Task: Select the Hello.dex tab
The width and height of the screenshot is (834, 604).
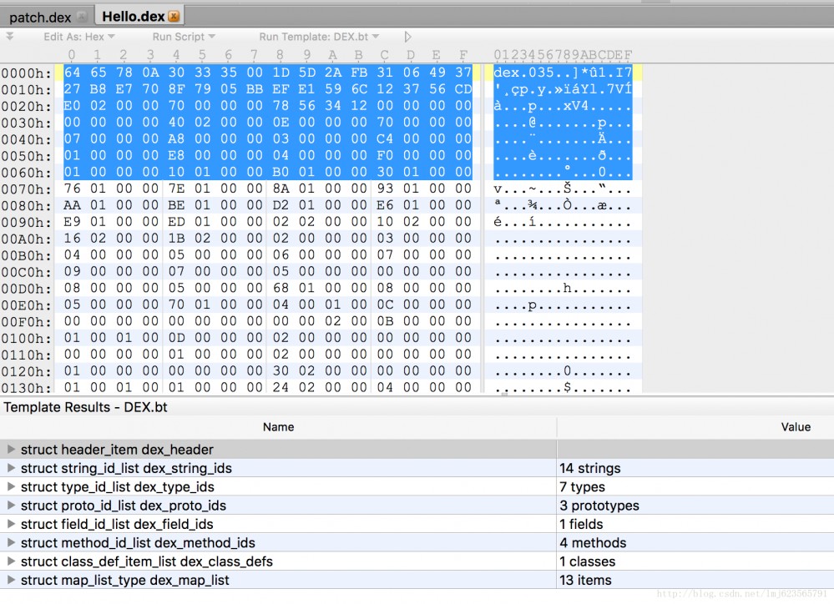Action: [x=133, y=17]
